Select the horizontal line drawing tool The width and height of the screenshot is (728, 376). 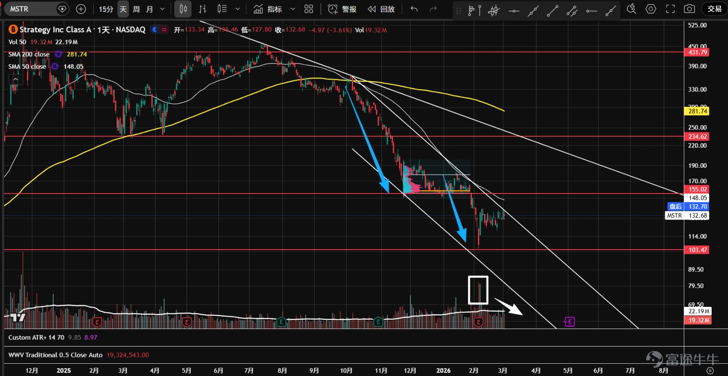[514, 10]
